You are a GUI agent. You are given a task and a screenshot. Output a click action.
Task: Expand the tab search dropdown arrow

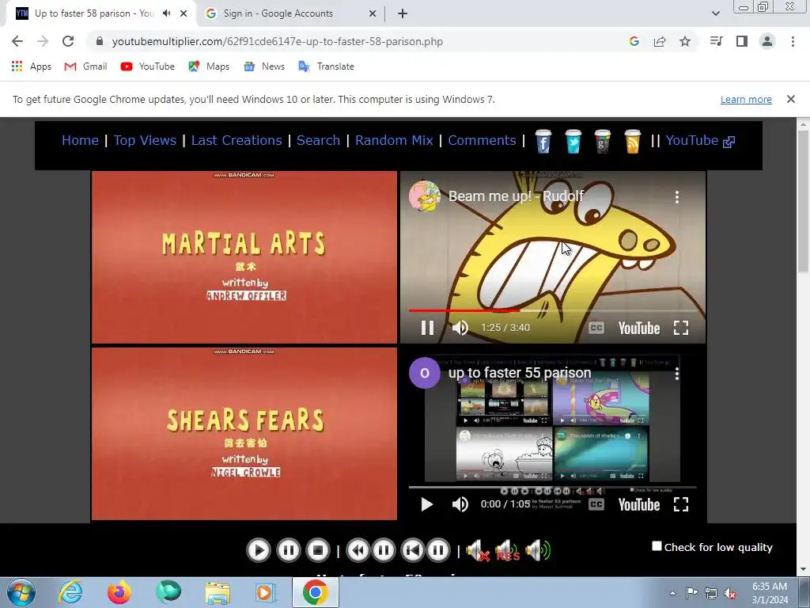click(x=715, y=13)
